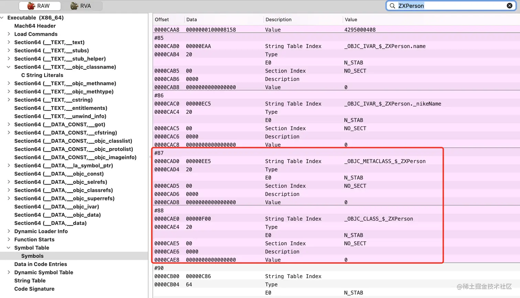Expand Section64 (__DATA,__objc_selrefs) node
520x298 pixels.
pos(9,182)
